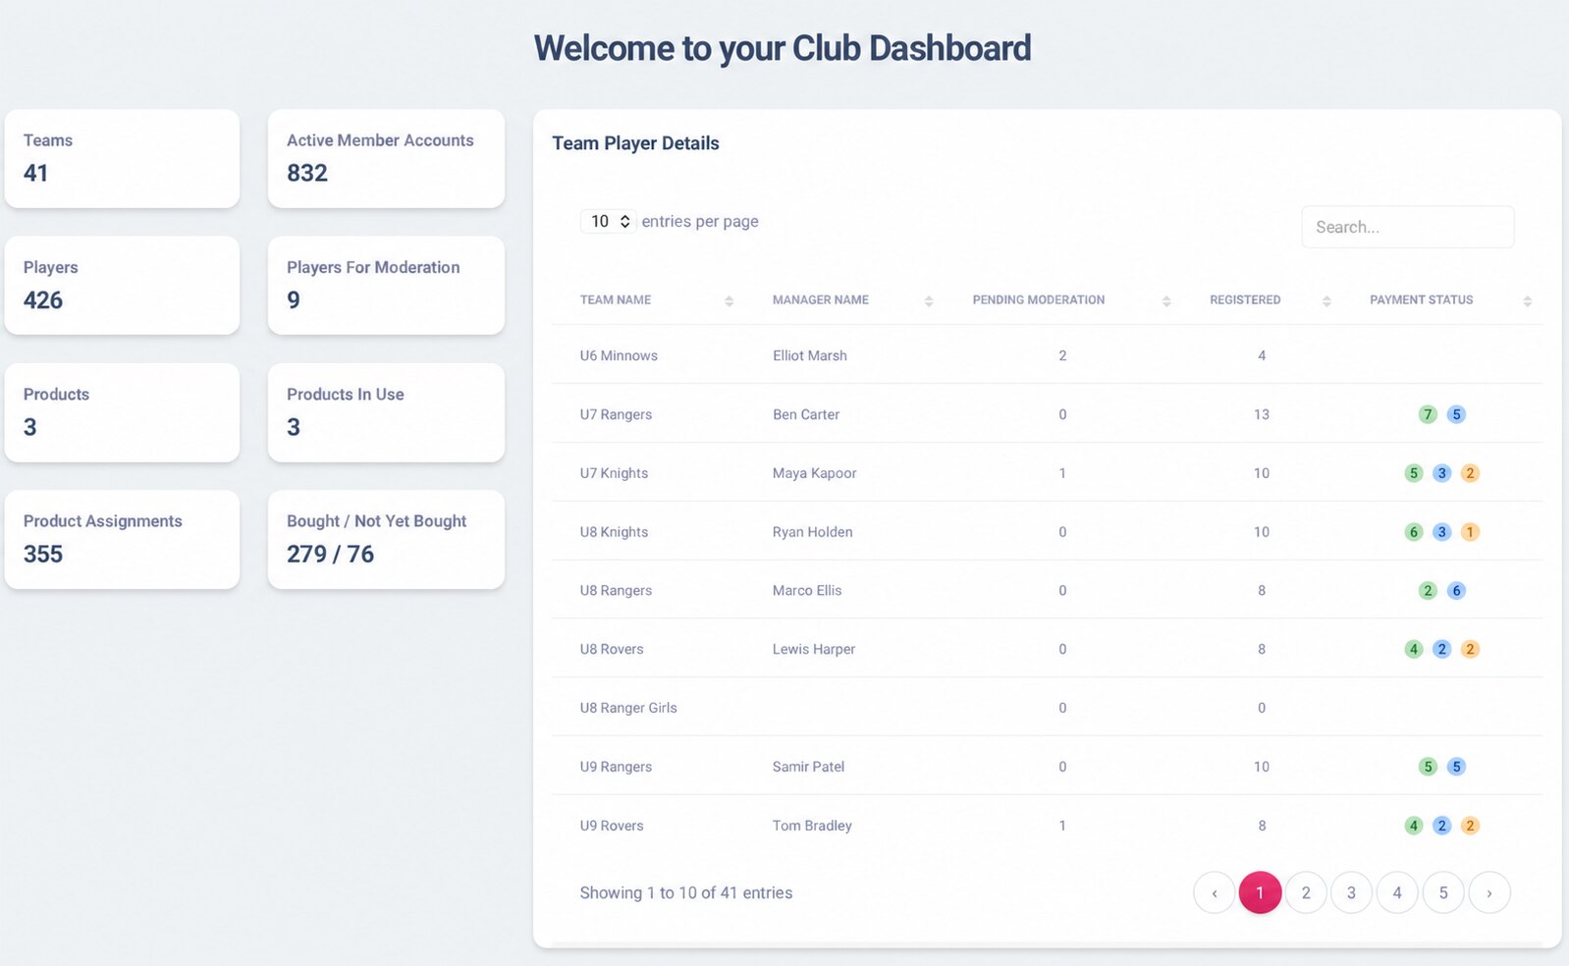1569x966 pixels.
Task: Focus the Search input field
Action: click(x=1407, y=227)
